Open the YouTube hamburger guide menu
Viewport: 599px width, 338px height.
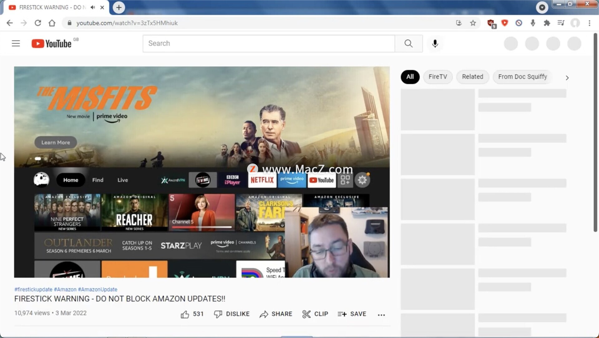(x=16, y=43)
